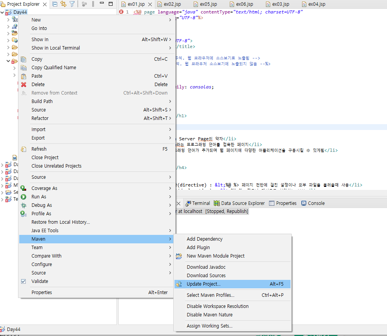The width and height of the screenshot is (387, 336).
Task: Click server status 'Stopped, Republish' text
Action: pos(227,211)
